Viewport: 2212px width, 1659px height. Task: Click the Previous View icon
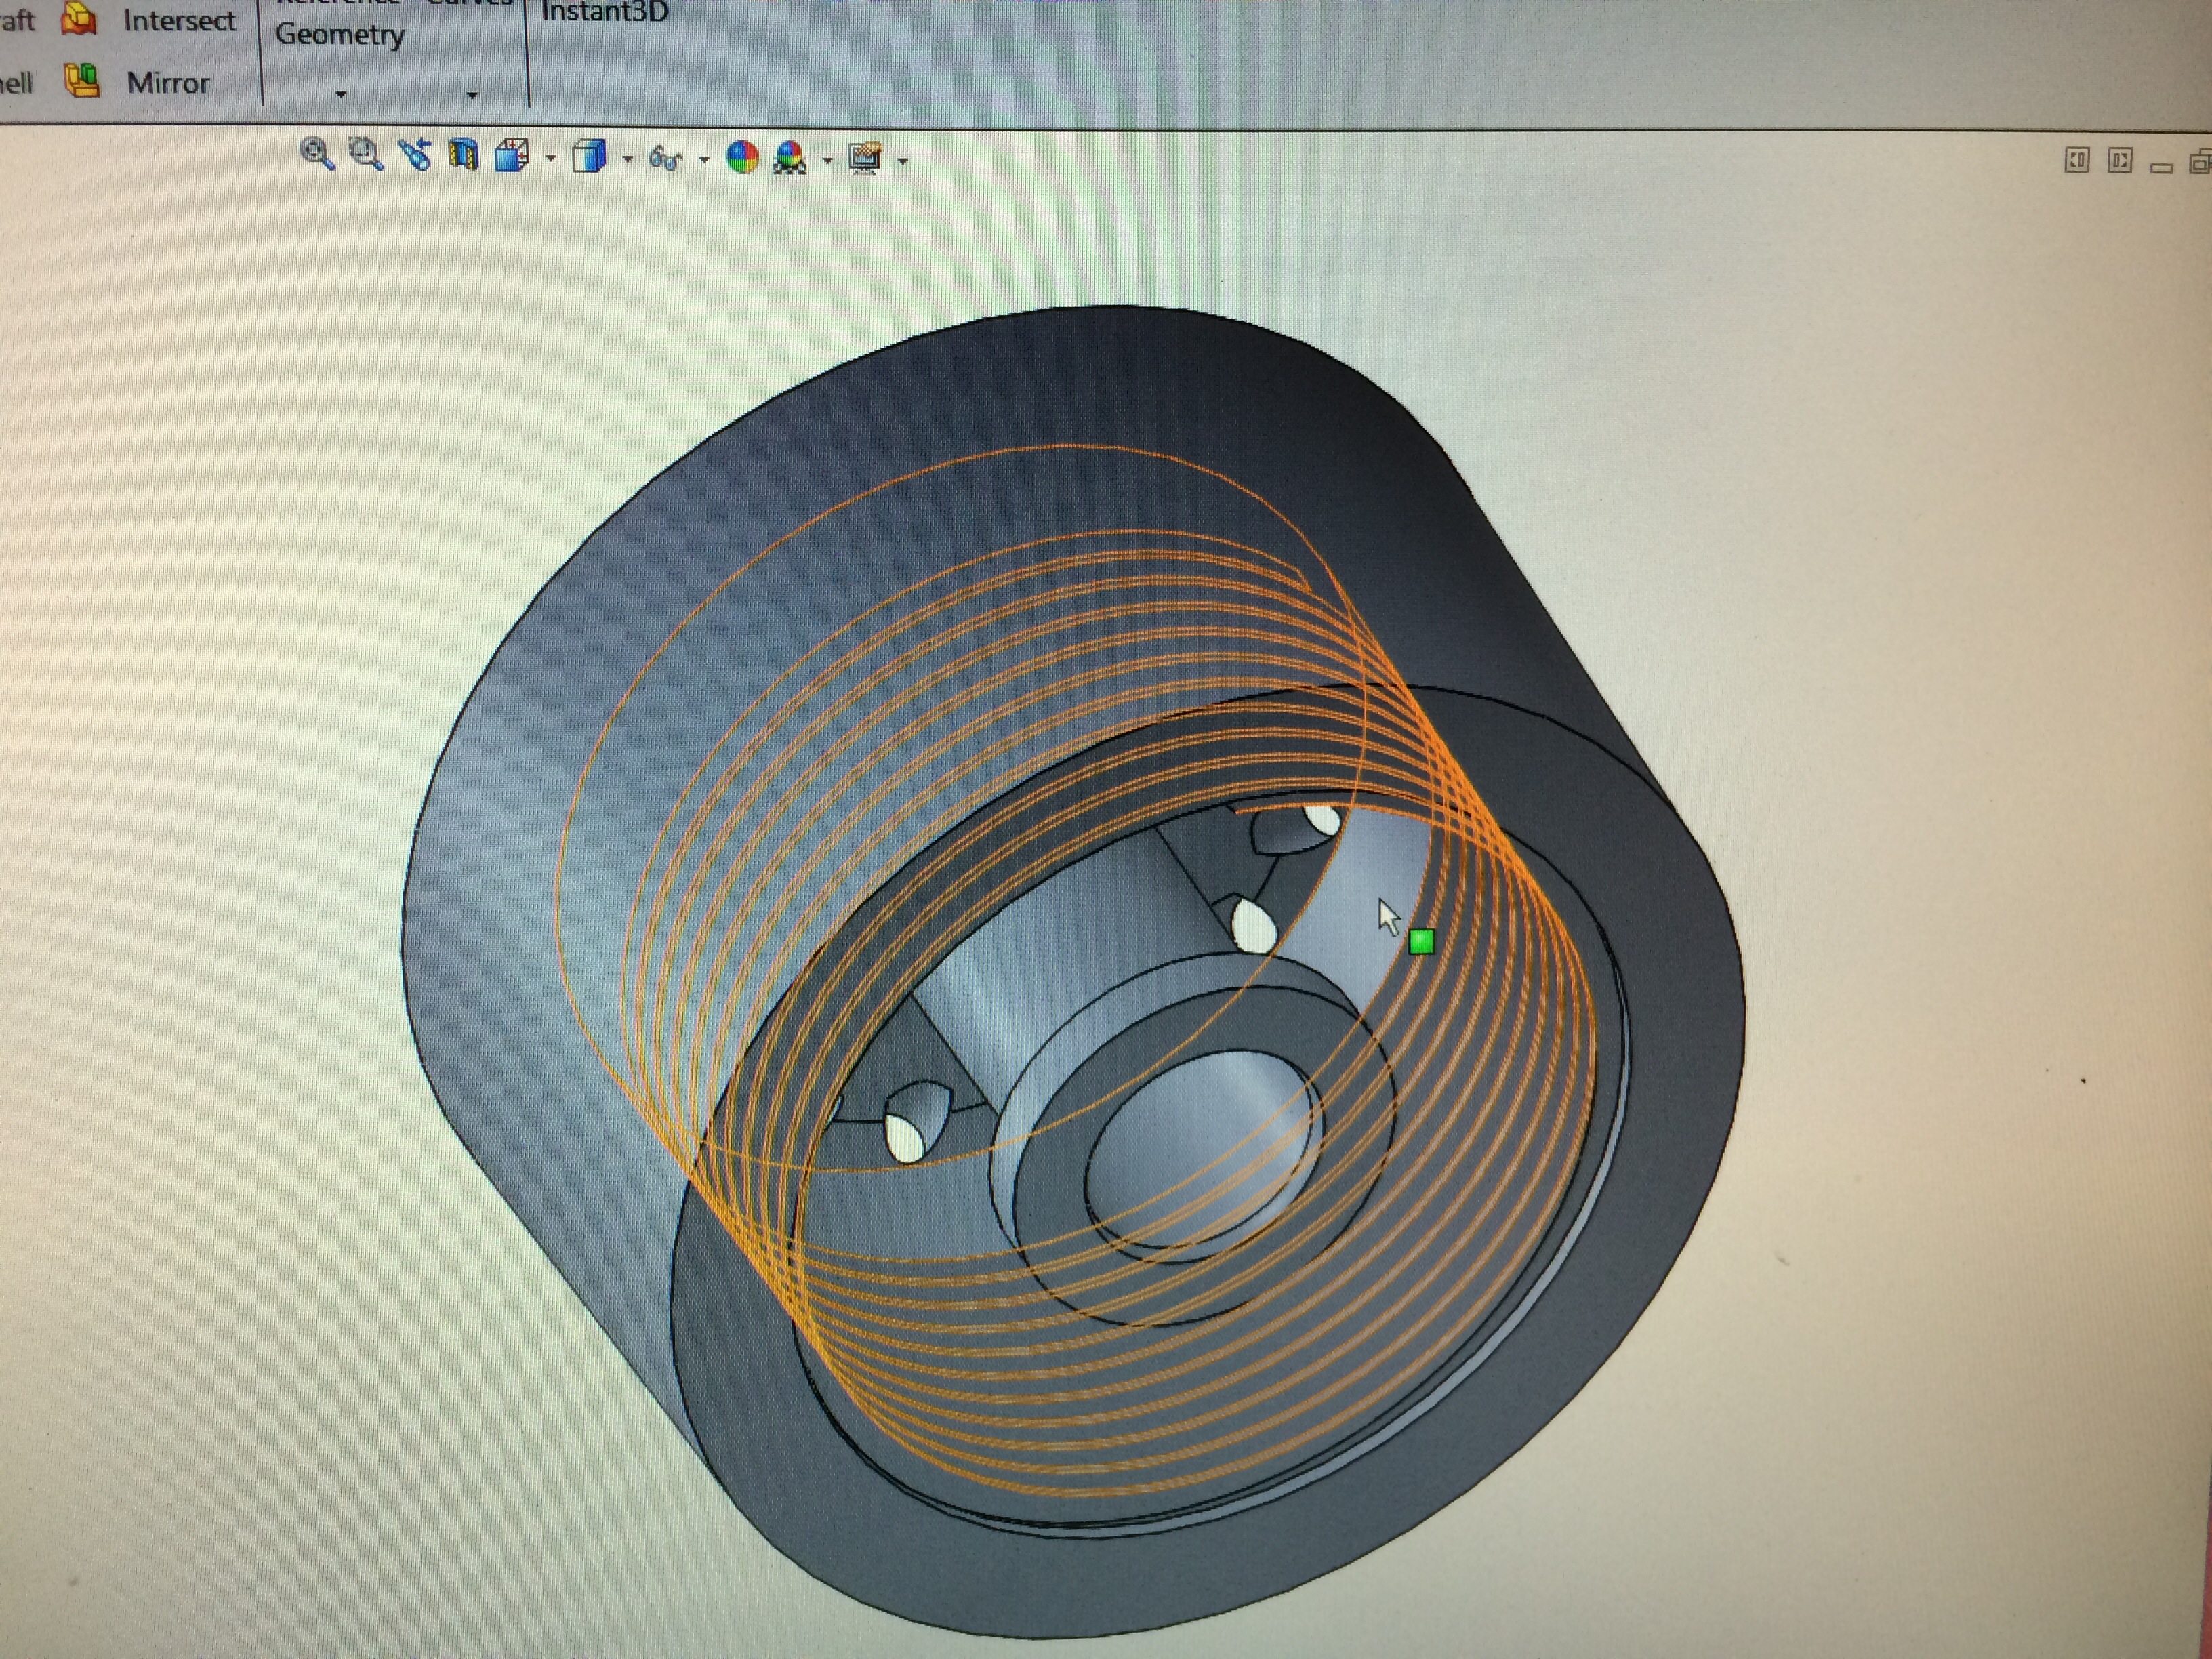[415, 156]
